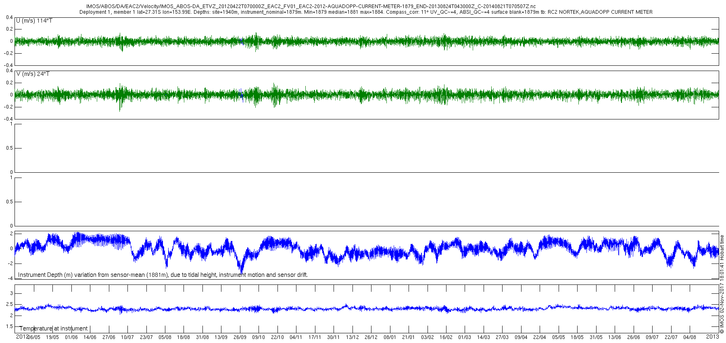This screenshot has height=343, width=726.
Task: Click the '18/08' date tick label
Action: point(184,337)
